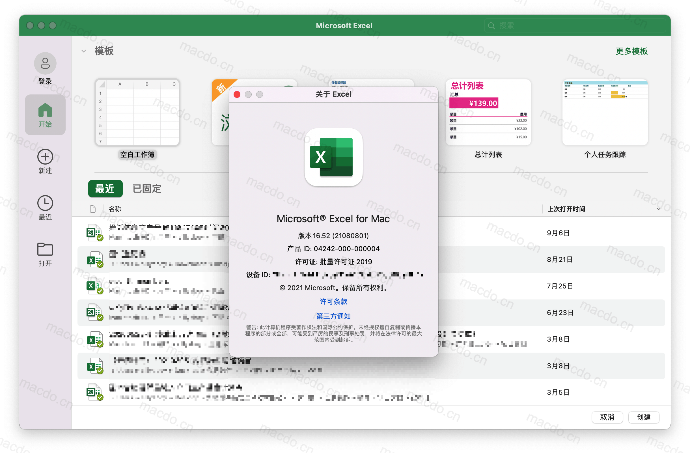
Task: Click the 9月6日 date cell
Action: (558, 233)
